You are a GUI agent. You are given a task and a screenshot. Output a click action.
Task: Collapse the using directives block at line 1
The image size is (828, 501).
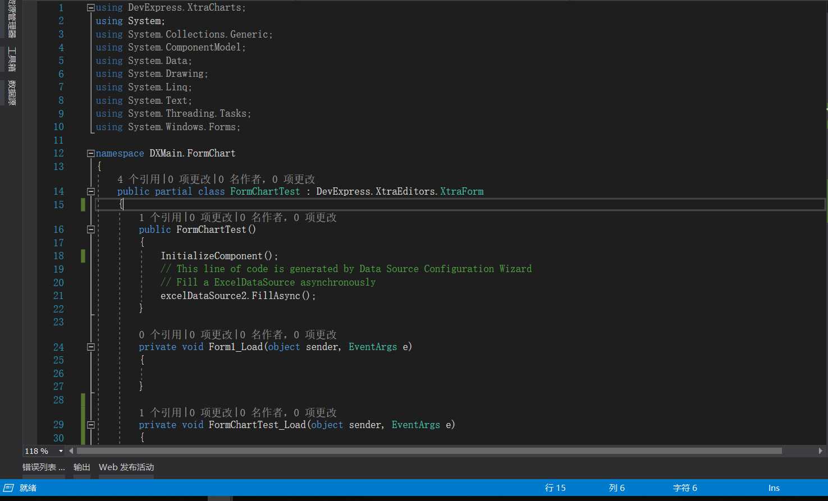pyautogui.click(x=91, y=8)
